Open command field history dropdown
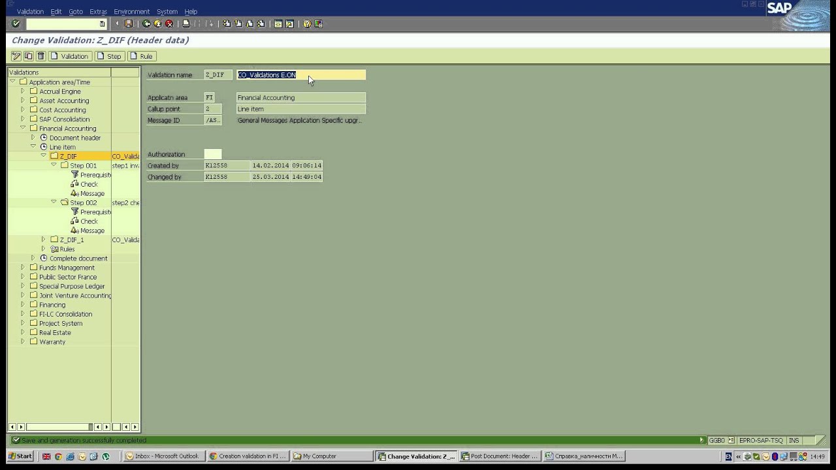Viewport: 836px width, 470px height. (102, 24)
